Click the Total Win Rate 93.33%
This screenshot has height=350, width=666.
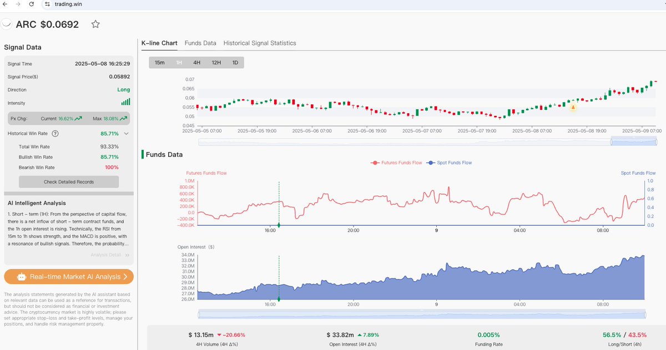109,146
